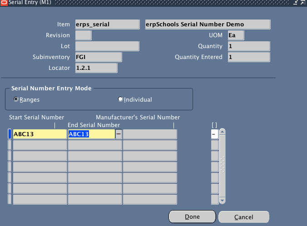Screen dimensions: 307x226
Task: Minimize the Serial Entry window
Action: pyautogui.click(x=296, y=2)
